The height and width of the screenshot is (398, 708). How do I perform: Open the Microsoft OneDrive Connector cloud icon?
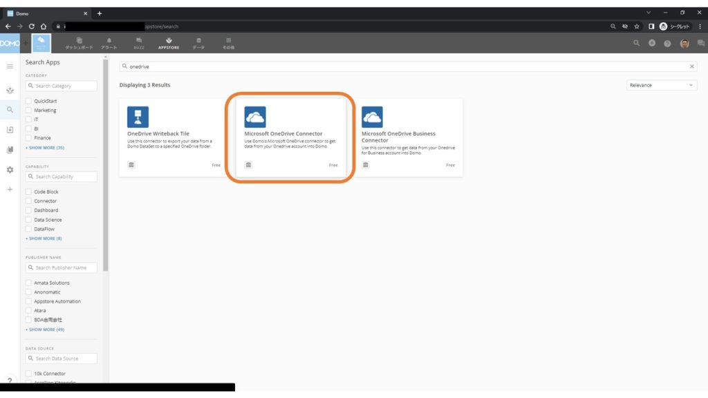point(255,117)
